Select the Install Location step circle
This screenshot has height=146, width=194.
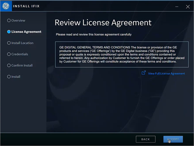(x=9, y=43)
